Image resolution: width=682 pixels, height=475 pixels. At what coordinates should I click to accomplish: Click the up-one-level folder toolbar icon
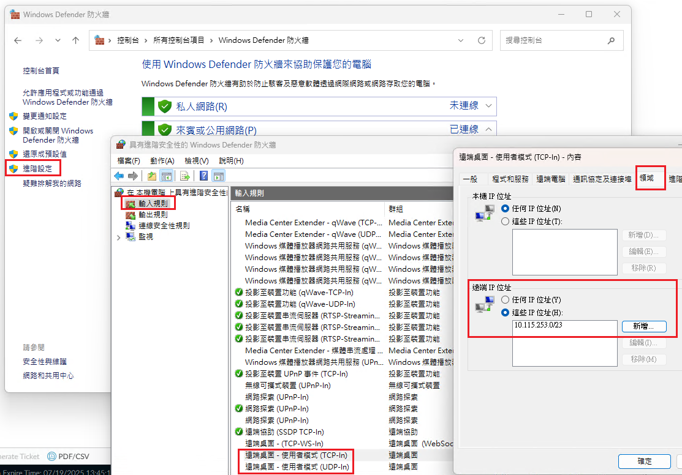151,176
